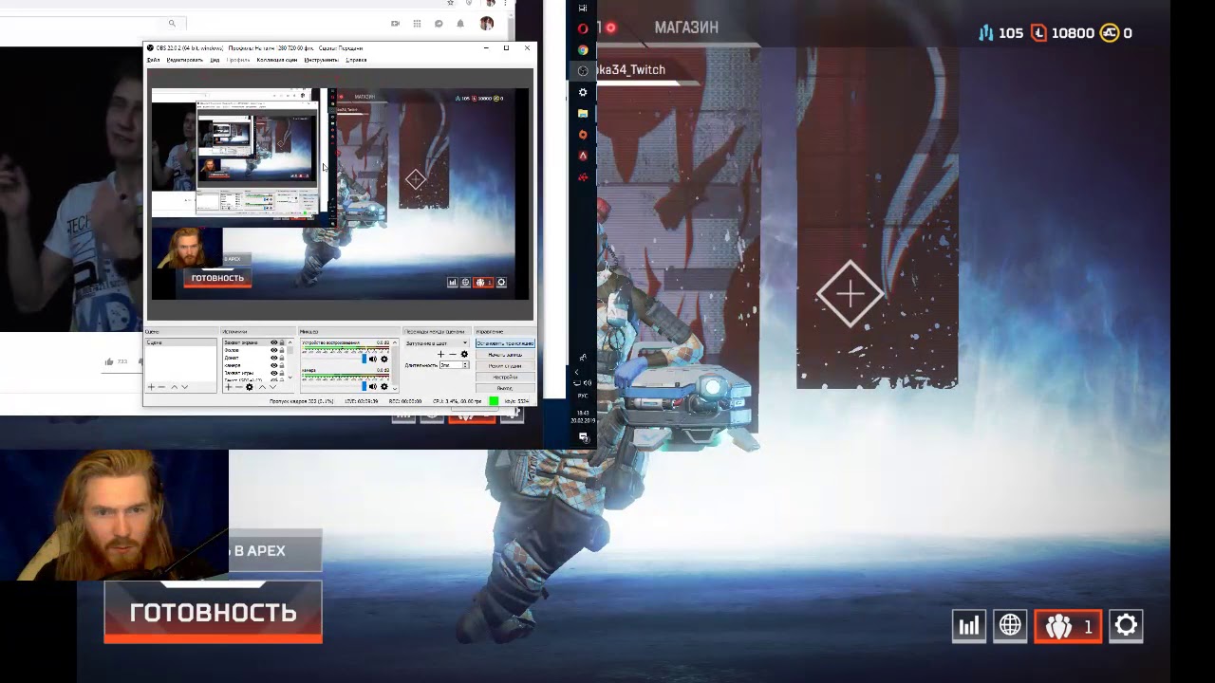Remove selected scene with minus icon

[161, 387]
